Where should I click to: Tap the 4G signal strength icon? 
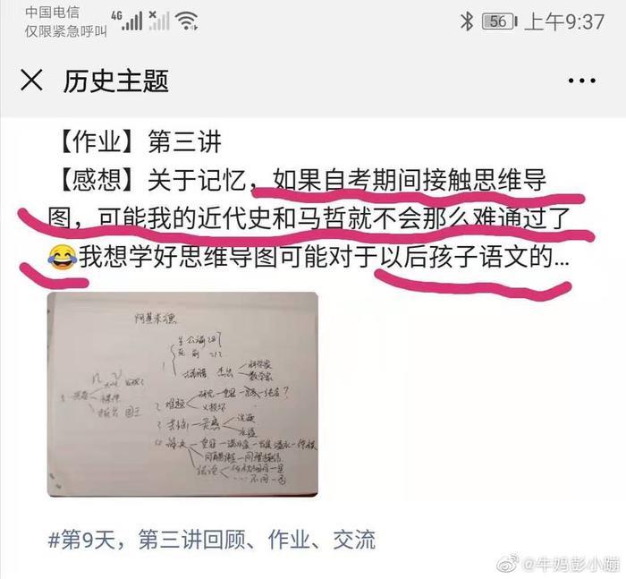(x=127, y=21)
